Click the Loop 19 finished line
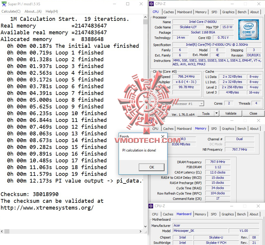Image resolution: width=265 pixels, height=245 pixels. click(57, 174)
